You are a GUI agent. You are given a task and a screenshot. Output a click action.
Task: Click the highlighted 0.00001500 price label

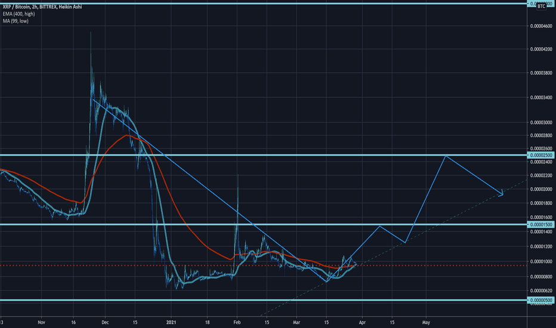540,224
